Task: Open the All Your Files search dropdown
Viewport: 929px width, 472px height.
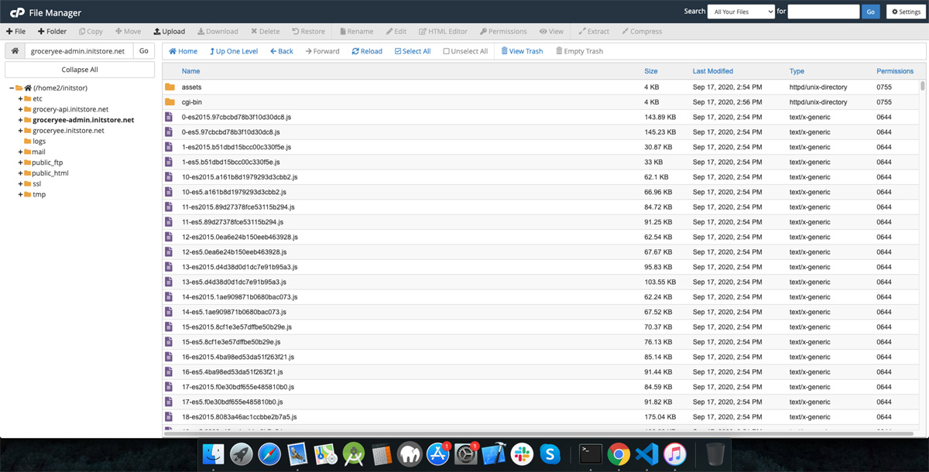Action: pyautogui.click(x=741, y=12)
